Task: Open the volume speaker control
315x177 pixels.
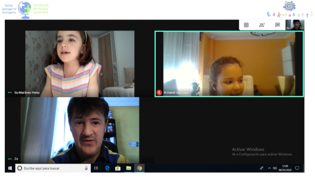Action: pos(275,168)
